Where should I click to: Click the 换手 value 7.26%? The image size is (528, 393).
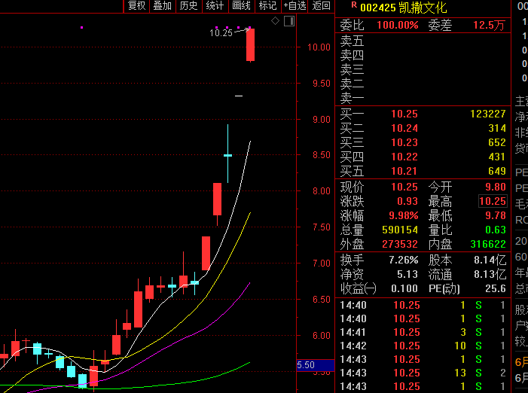404,260
